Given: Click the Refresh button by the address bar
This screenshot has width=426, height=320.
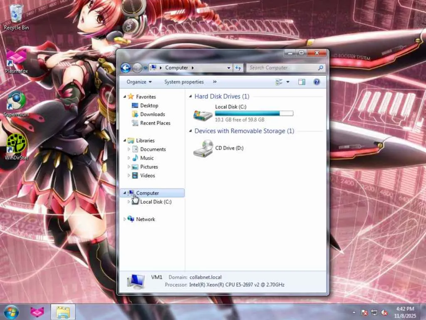Looking at the screenshot, I should tap(238, 68).
